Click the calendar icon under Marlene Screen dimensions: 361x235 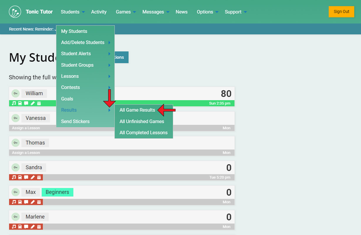(39, 227)
